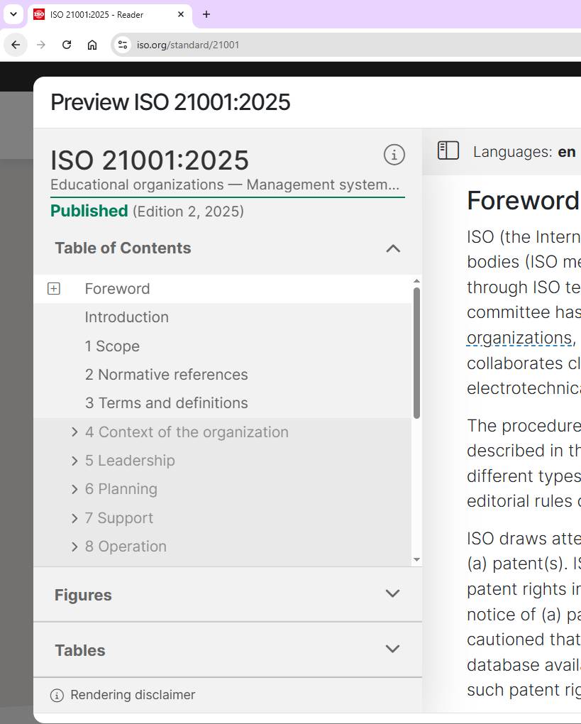Expand the 7 Support chevron
The image size is (581, 724).
(x=74, y=518)
